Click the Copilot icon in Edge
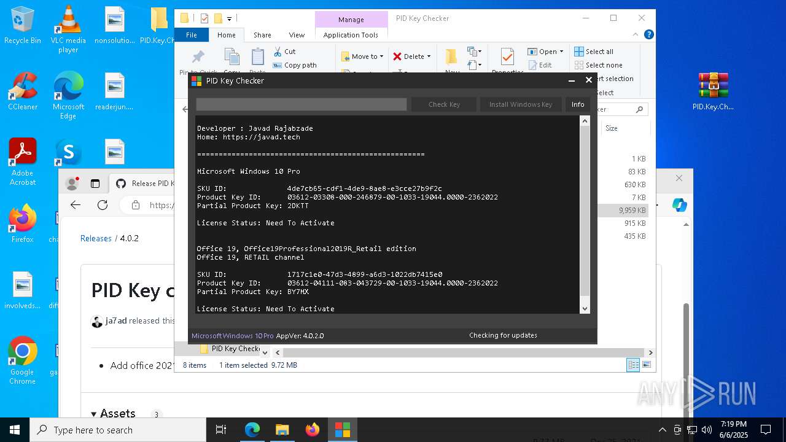 point(679,205)
